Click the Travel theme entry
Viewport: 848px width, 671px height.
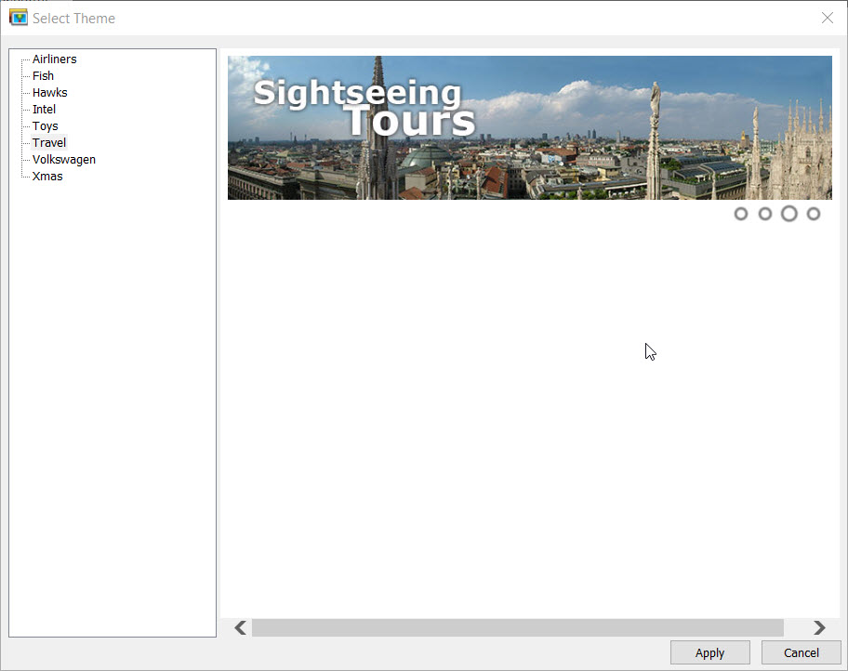click(48, 143)
